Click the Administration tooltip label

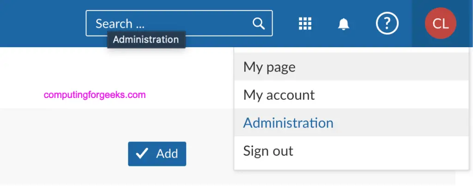coord(146,40)
